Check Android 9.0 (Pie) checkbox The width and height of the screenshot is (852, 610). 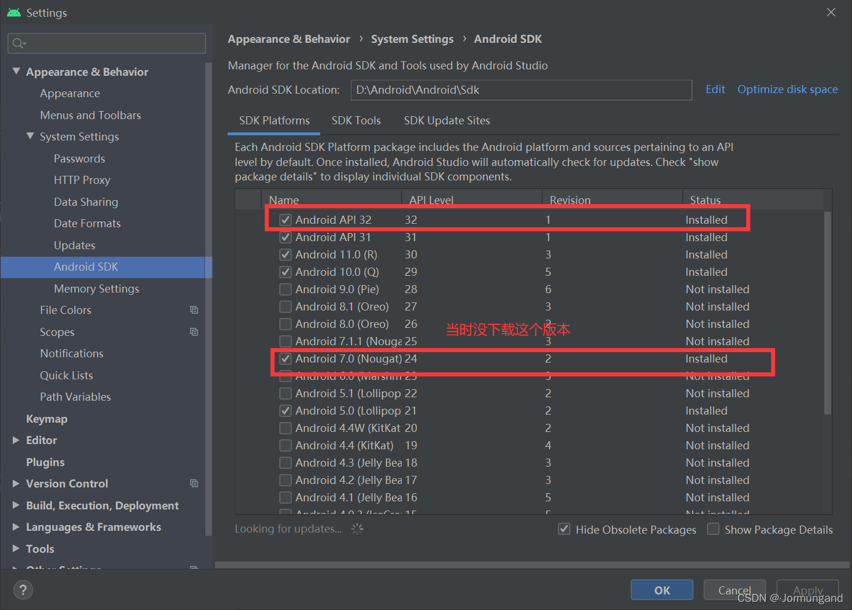(286, 289)
